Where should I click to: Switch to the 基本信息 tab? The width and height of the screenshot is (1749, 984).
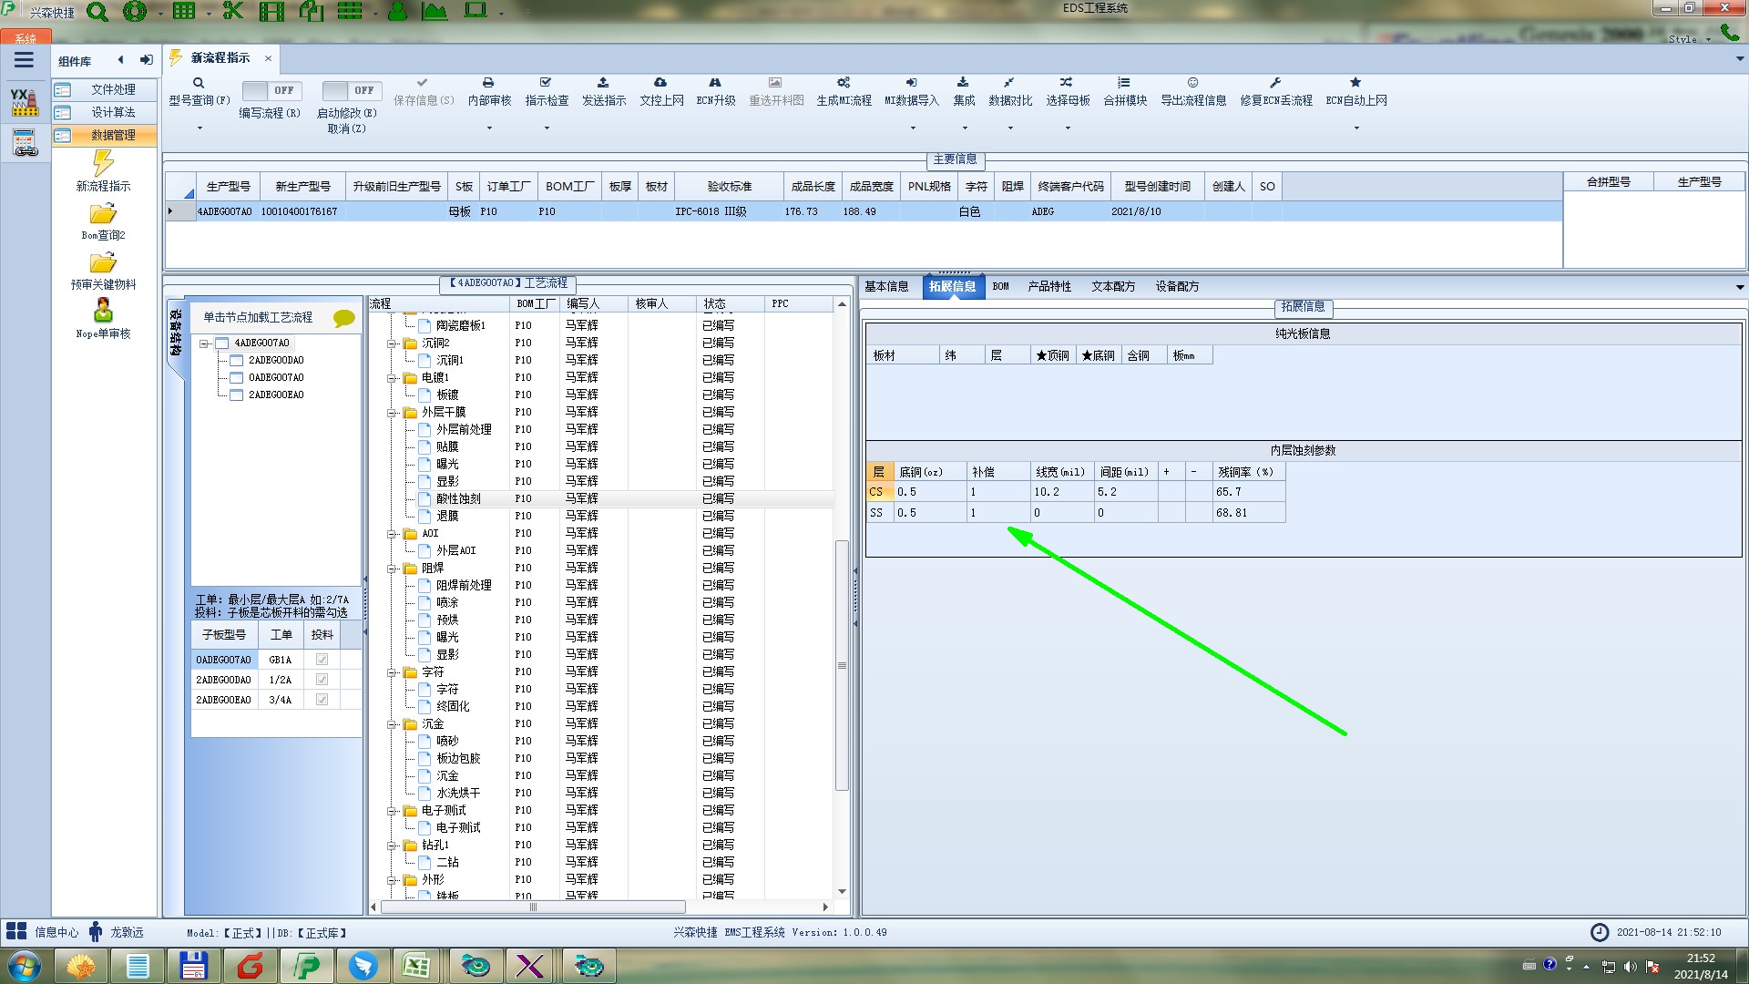886,286
